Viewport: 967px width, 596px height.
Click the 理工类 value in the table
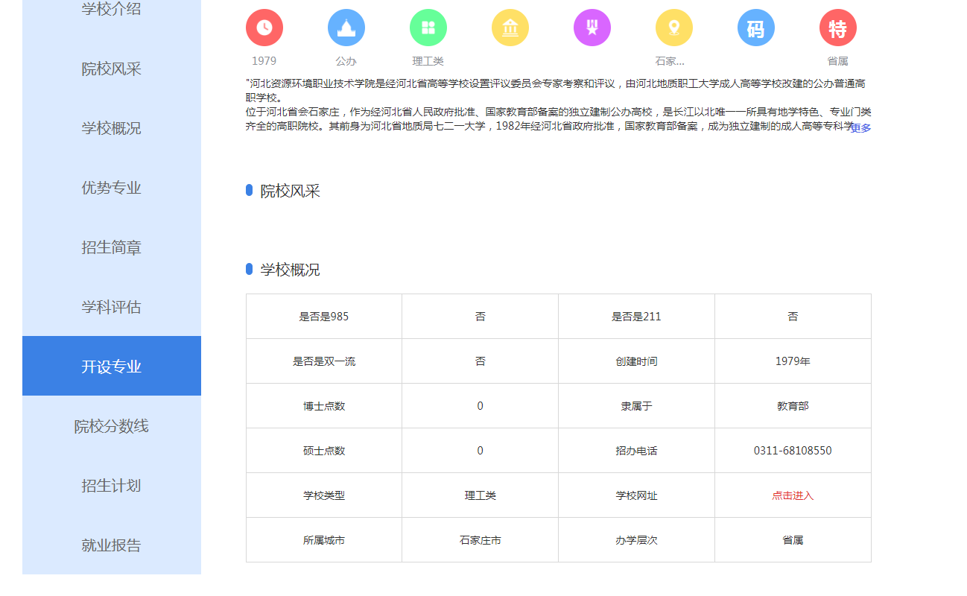pos(481,495)
